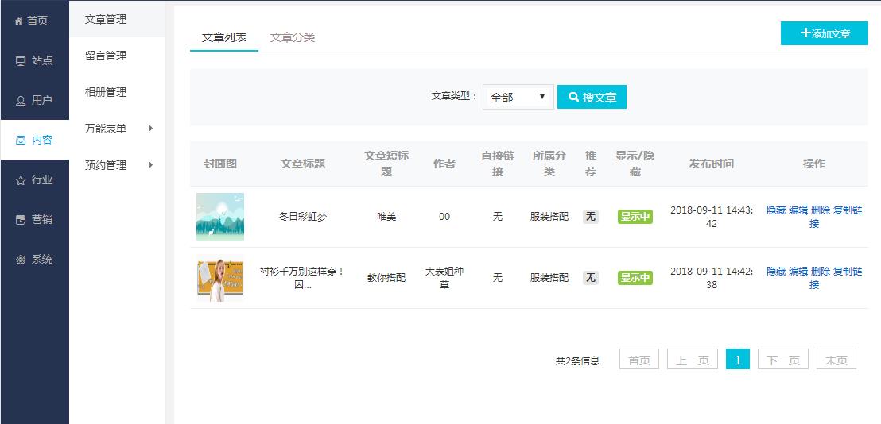This screenshot has height=424, width=881.
Task: Toggle 显示中 badge for 衬衫千万别这样穿 article
Action: [635, 278]
